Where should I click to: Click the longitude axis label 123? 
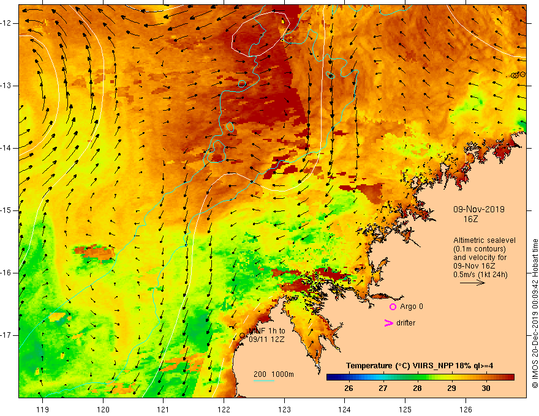pos(284,409)
